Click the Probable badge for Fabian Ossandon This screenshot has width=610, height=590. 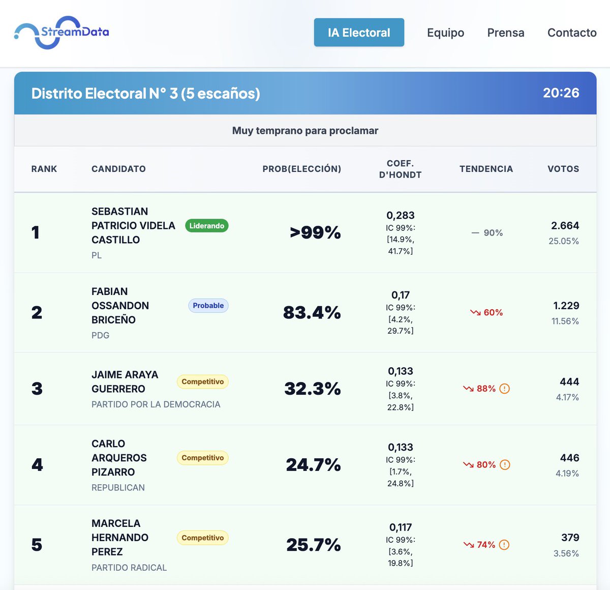(x=208, y=306)
